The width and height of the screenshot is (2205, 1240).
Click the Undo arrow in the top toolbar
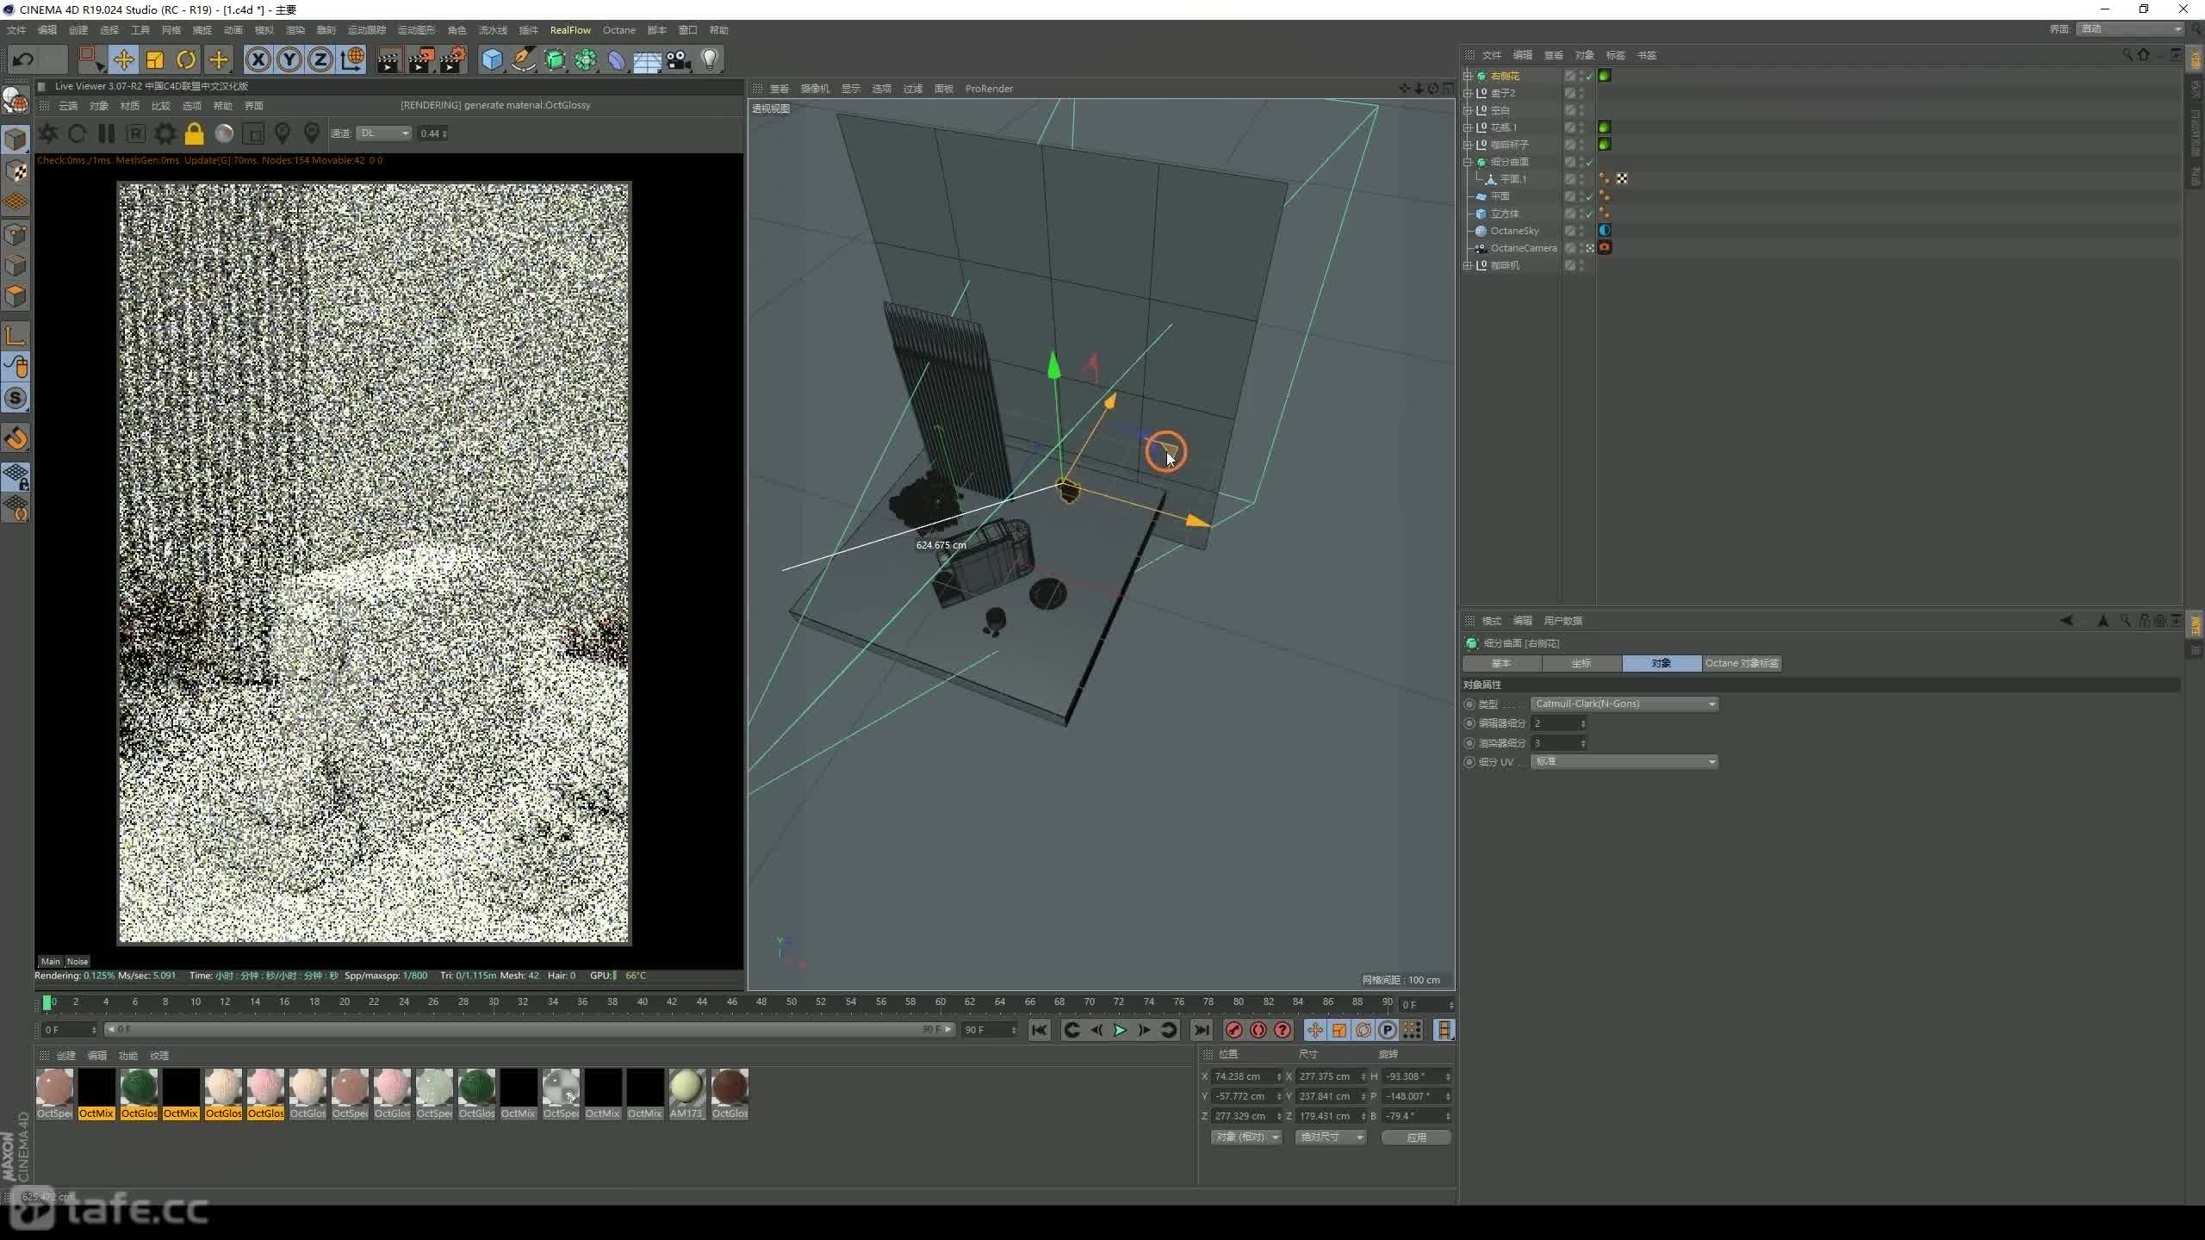click(23, 59)
